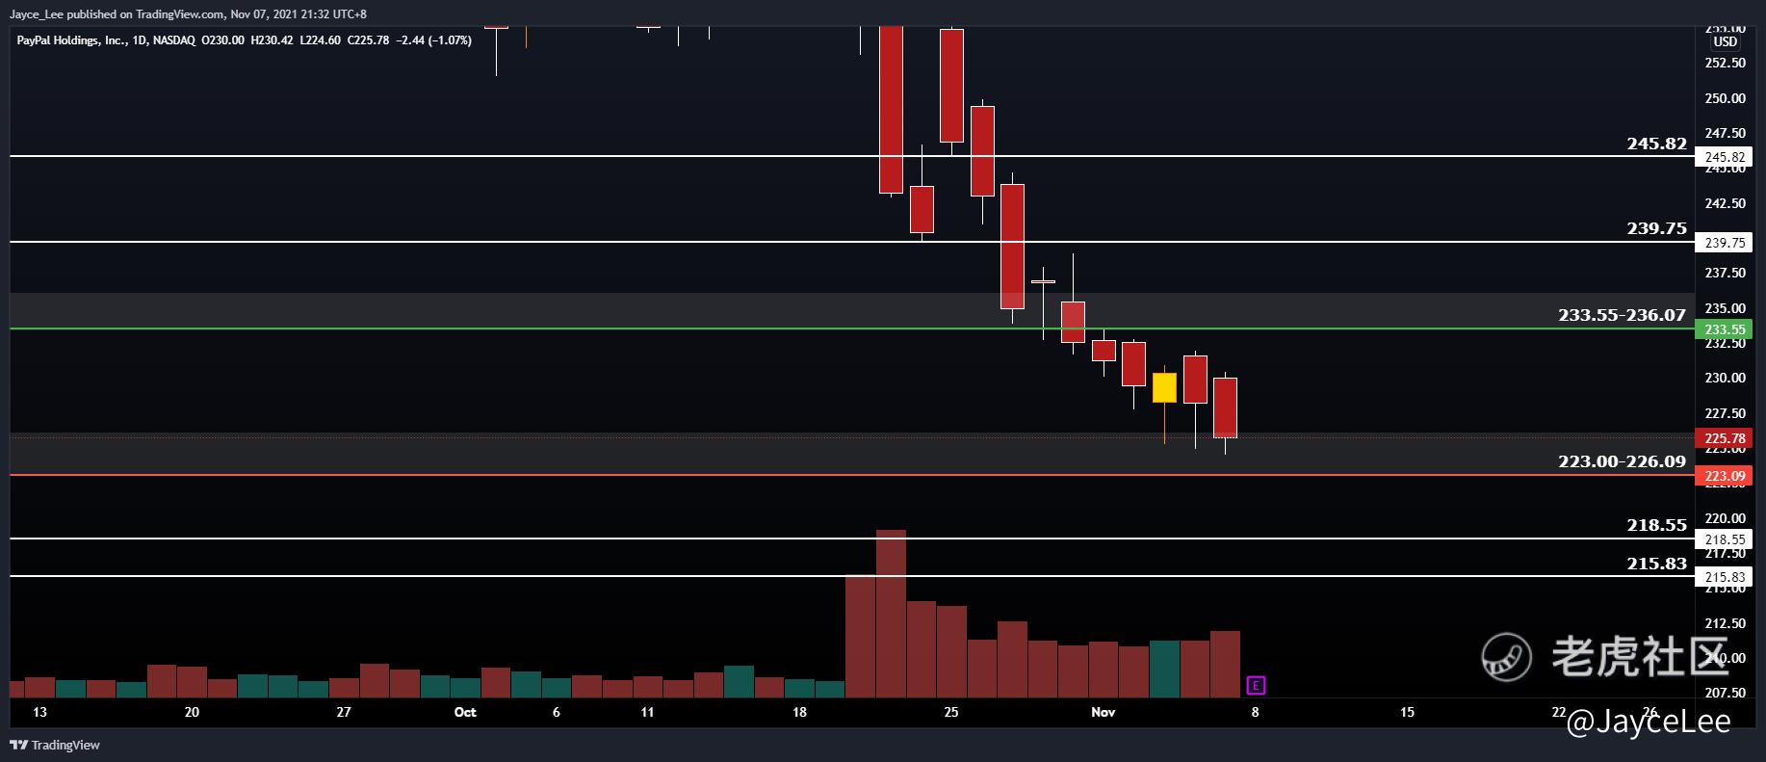Click the green volume bar in early November

click(x=1165, y=669)
